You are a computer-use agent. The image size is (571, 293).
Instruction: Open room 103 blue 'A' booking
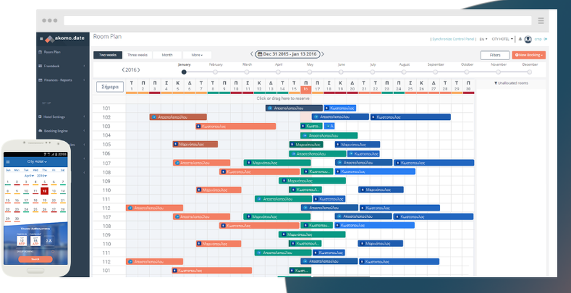point(329,126)
